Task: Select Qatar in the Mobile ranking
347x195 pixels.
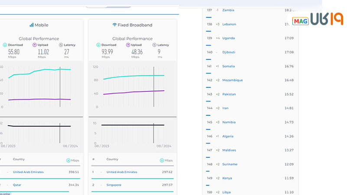Action: pos(17,185)
